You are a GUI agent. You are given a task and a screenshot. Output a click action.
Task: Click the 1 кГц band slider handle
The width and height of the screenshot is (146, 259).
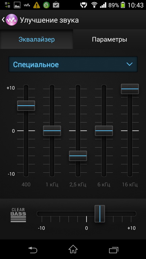pos(52,131)
